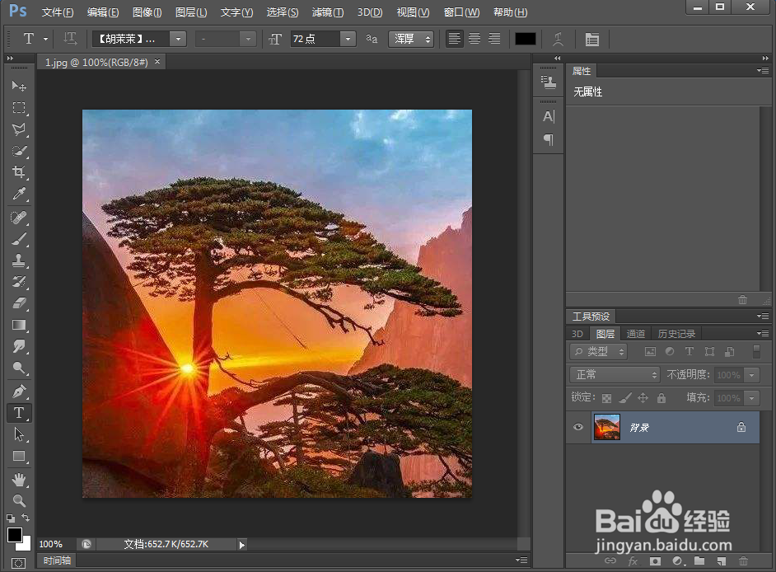This screenshot has width=776, height=572.
Task: Open the font style dropdown
Action: 248,39
